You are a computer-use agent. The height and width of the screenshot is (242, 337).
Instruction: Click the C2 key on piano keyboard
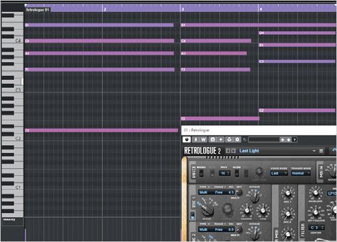(x=18, y=138)
